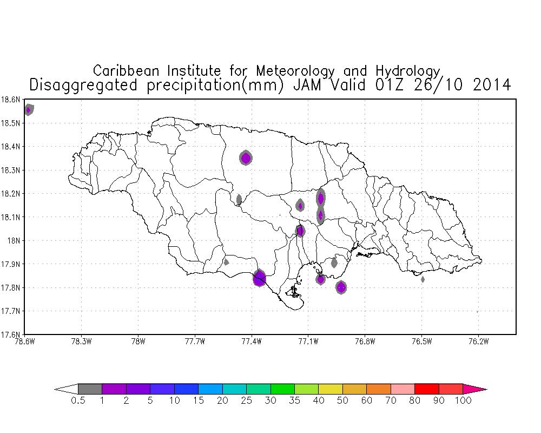Click the purple rain blob in northern Jamaica
Screen dimensions: 541x433
click(x=246, y=158)
